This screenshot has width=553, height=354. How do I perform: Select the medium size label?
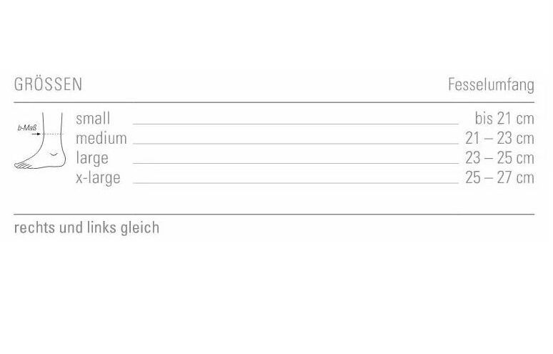coord(101,138)
